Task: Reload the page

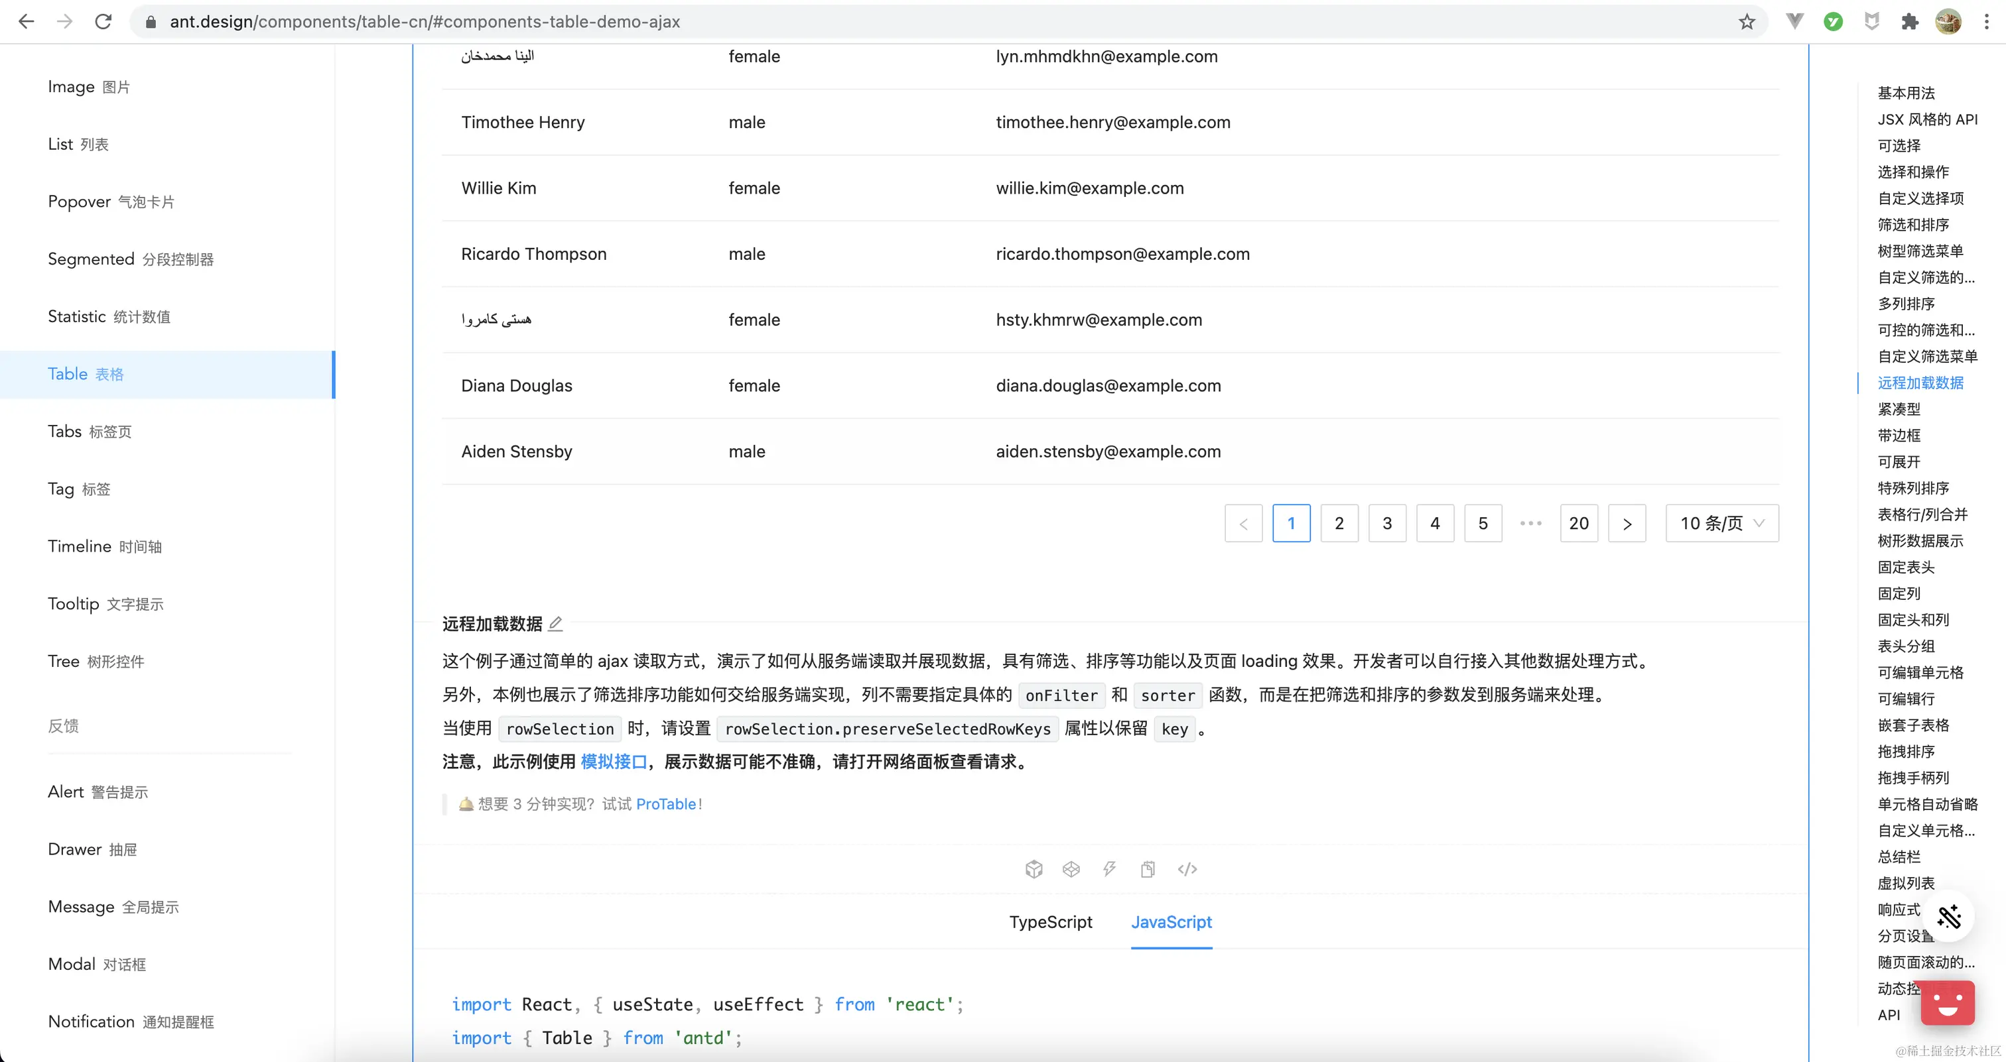Action: (x=103, y=22)
